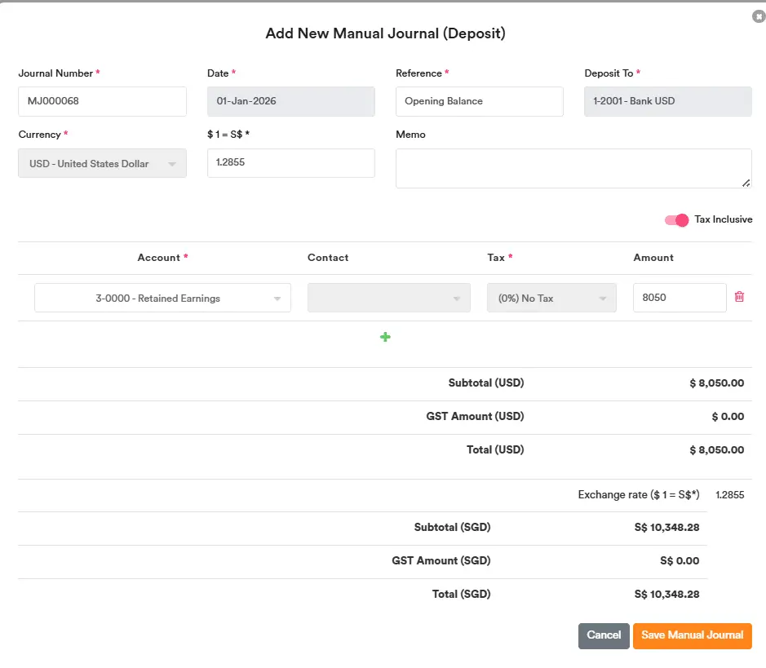Expand the Contact dropdown
The width and height of the screenshot is (766, 668).
click(x=388, y=299)
